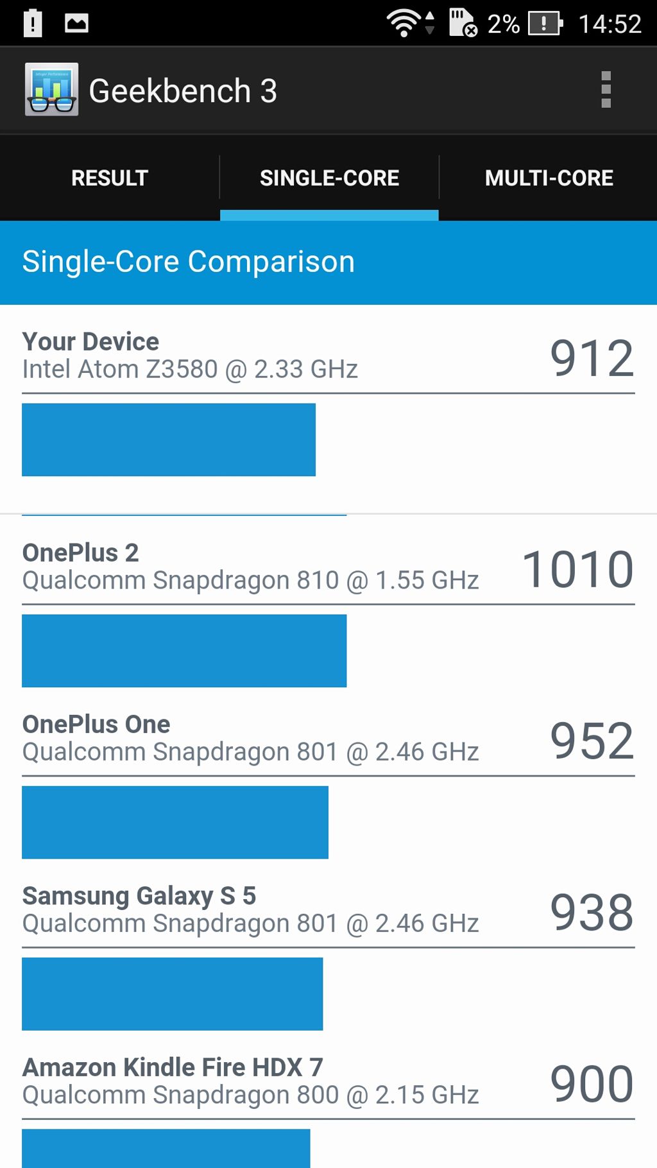
Task: Tap the battery alert notification icon
Action: (33, 23)
